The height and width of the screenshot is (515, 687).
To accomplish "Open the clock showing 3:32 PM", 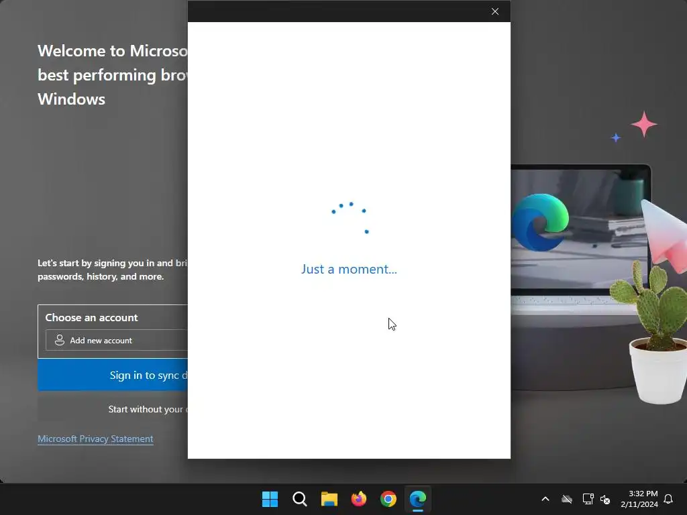I will (x=639, y=499).
